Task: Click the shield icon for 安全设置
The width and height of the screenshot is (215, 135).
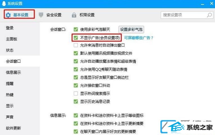Action: point(41,15)
